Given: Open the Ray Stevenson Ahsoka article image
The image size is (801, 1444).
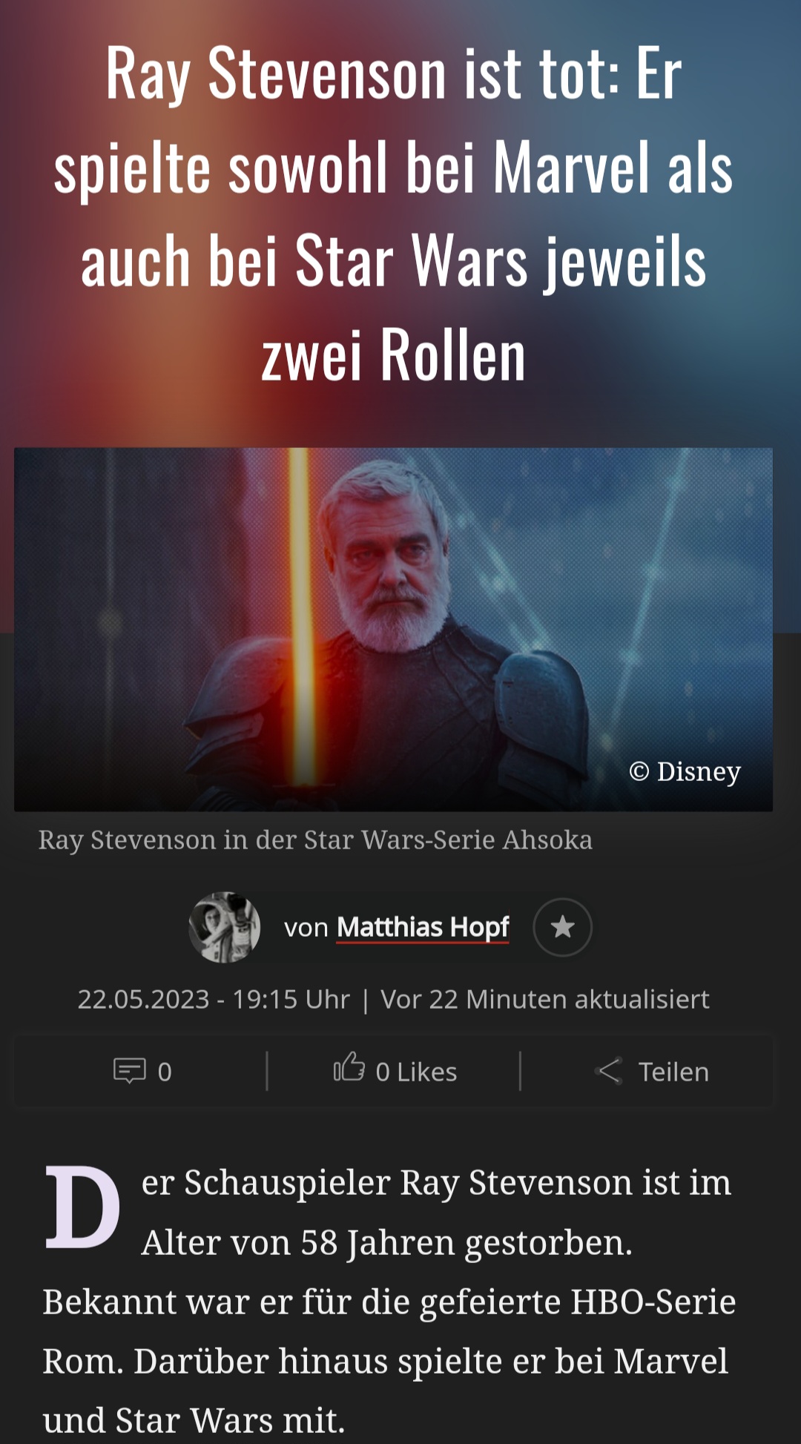Looking at the screenshot, I should click(393, 629).
